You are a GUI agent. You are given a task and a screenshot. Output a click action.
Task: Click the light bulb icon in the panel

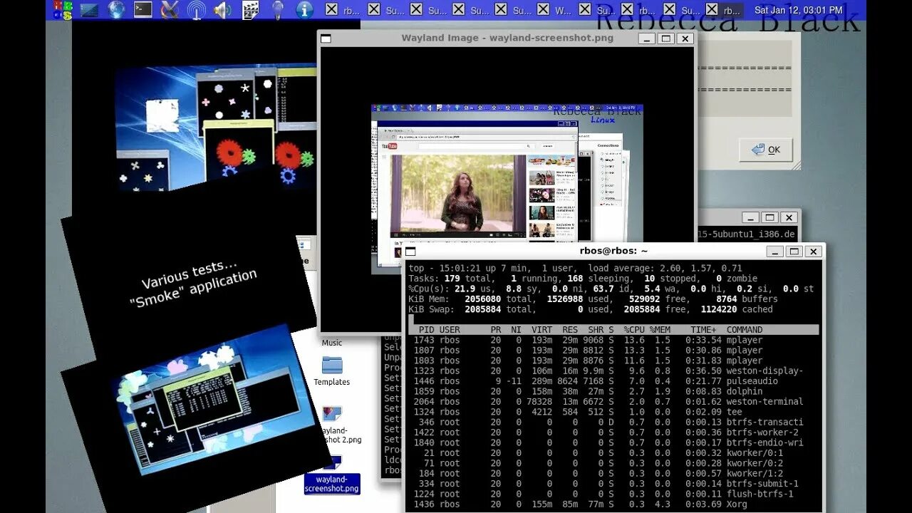277,10
